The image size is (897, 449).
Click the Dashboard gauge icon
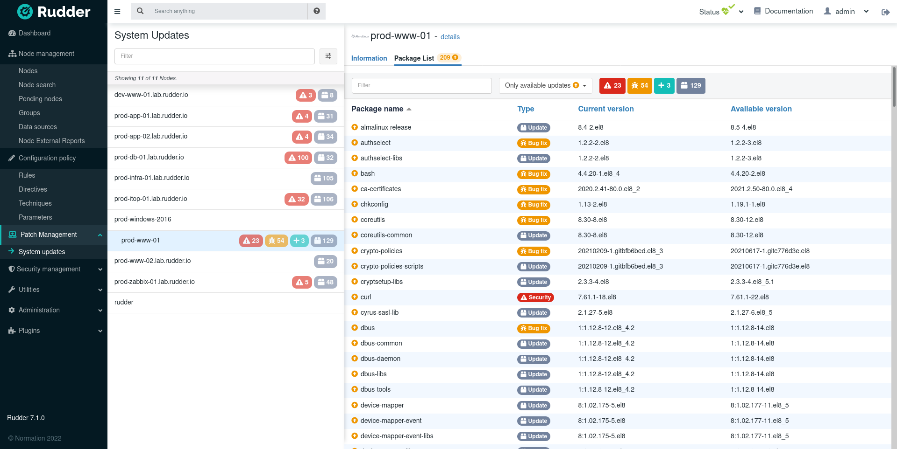[x=12, y=33]
